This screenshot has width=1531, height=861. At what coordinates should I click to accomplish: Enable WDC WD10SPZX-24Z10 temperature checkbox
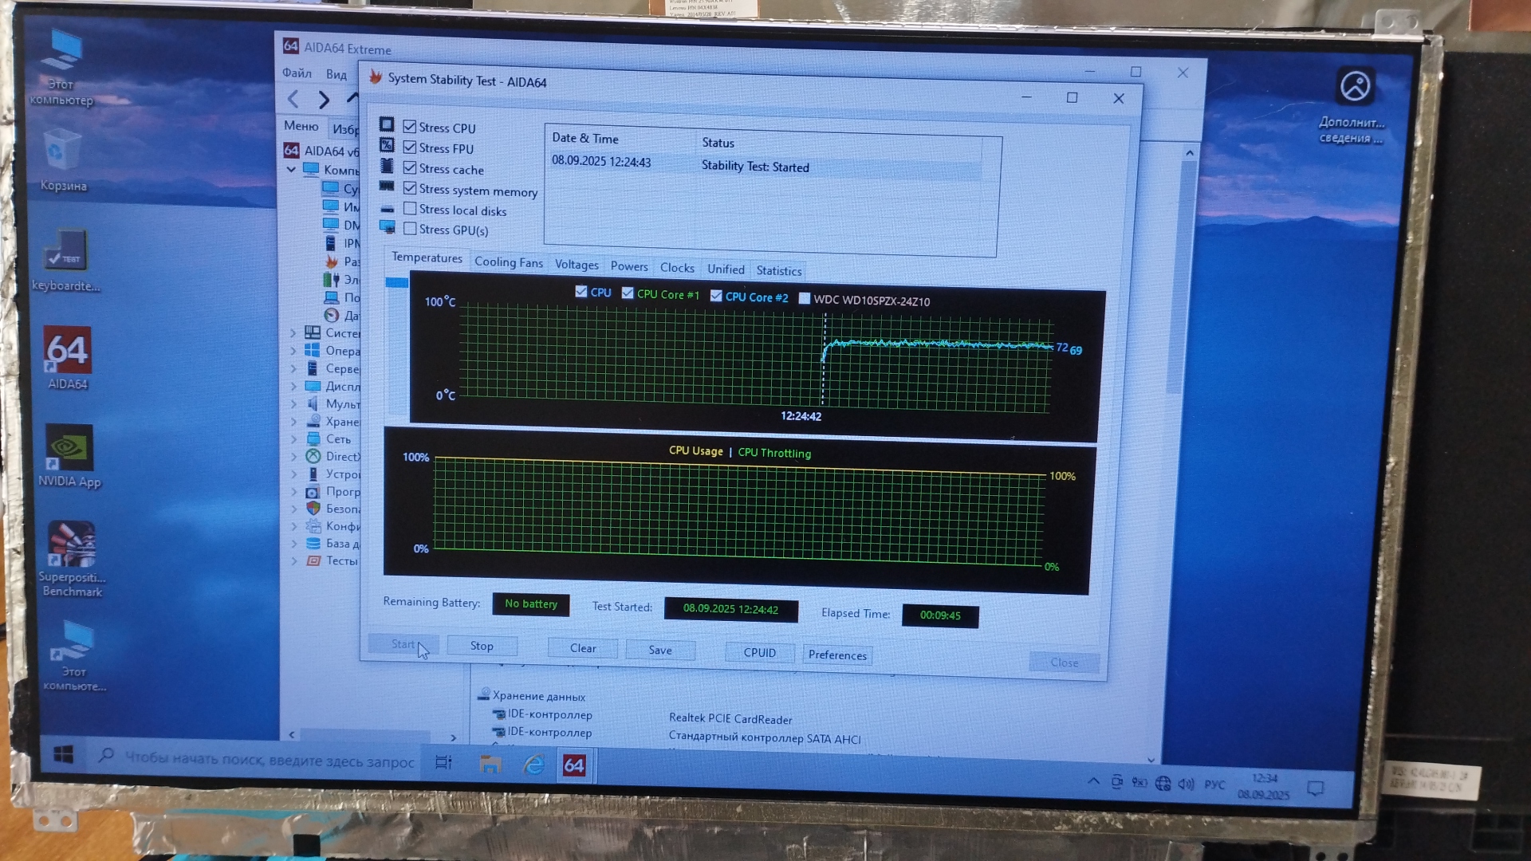(805, 299)
